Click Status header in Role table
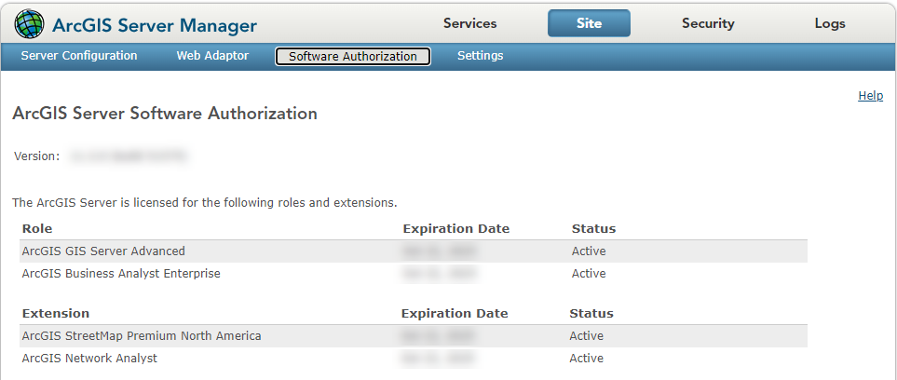The height and width of the screenshot is (380, 897). (x=593, y=229)
